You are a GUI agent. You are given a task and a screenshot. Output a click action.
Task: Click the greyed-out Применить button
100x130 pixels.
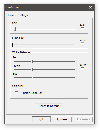(x=83, y=119)
